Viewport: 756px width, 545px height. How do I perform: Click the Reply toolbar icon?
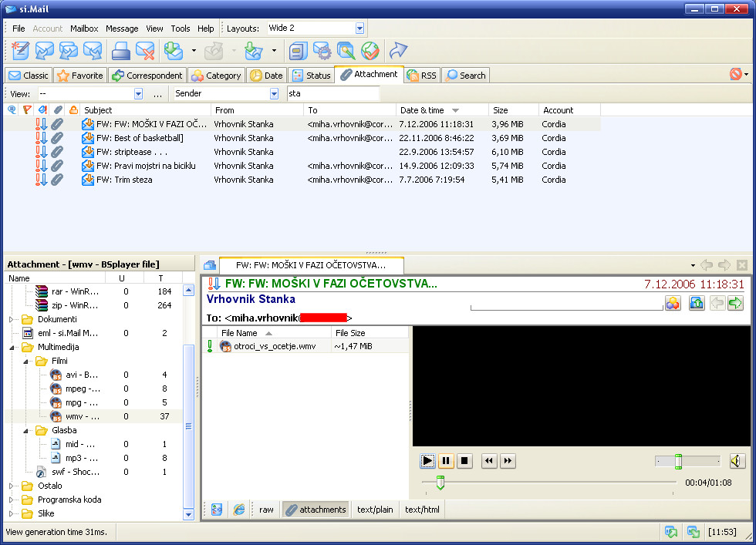[x=45, y=51]
